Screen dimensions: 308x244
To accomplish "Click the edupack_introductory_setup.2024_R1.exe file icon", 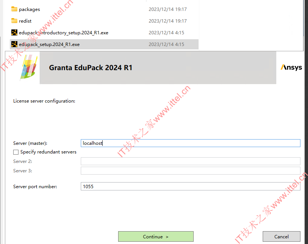I will [x=14, y=32].
